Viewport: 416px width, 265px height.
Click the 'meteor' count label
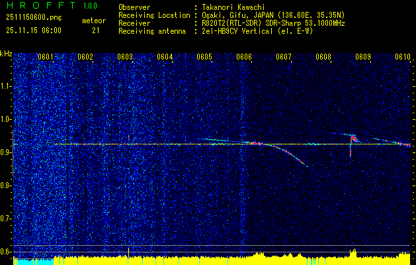coord(94,21)
